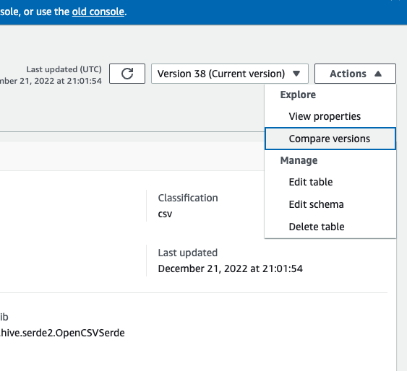Click the Manage section header in menu
This screenshot has width=407, height=371.
[299, 160]
